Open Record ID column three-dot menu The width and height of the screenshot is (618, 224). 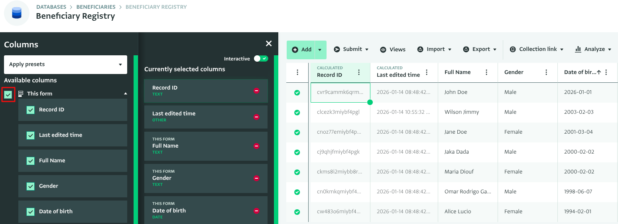pos(359,72)
